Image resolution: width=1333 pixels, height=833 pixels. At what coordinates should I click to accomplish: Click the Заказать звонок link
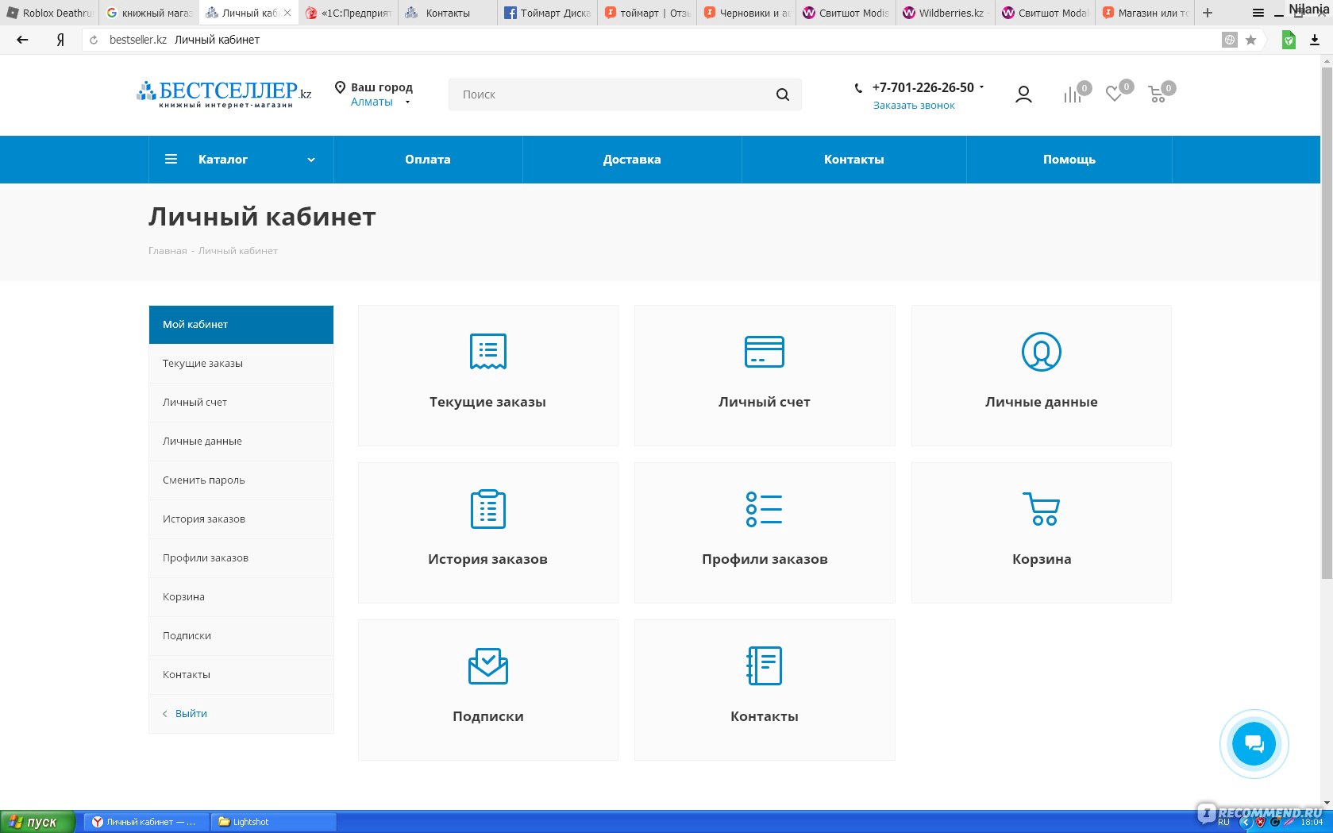click(914, 106)
